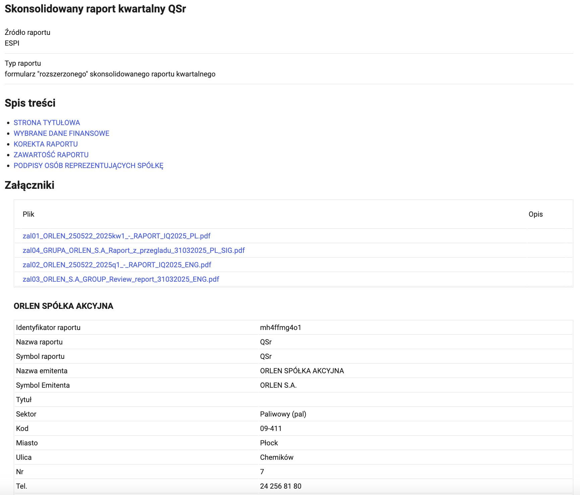580x495 pixels.
Task: Download the zal01 RAPORT_IQ2025_PL.pdf attachment
Action: [116, 236]
